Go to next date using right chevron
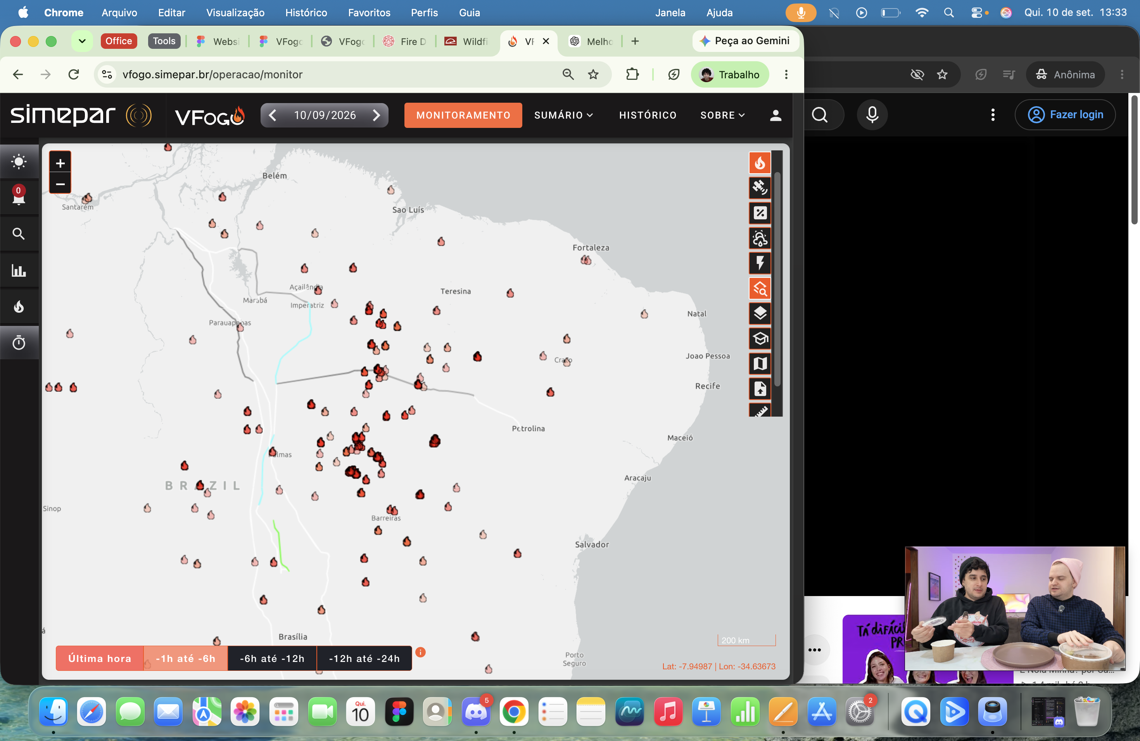The image size is (1140, 741). [377, 115]
